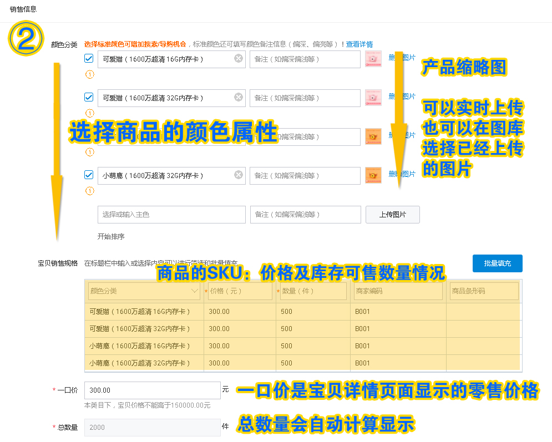Open the info tip below the second color row
This screenshot has width=552, height=442.
tap(89, 113)
